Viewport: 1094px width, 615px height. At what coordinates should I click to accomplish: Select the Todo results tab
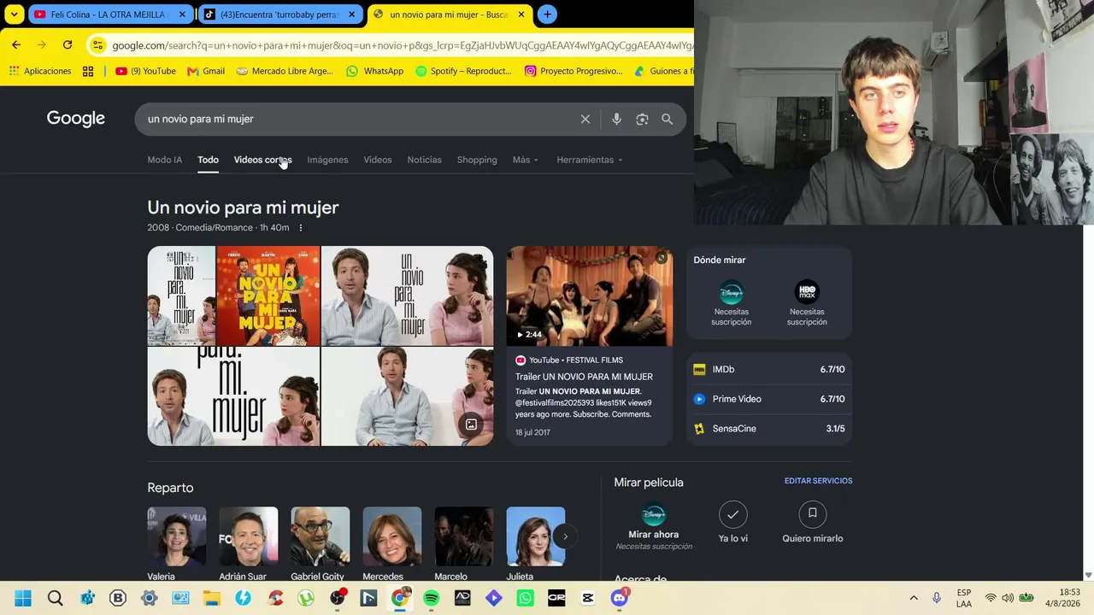click(208, 160)
